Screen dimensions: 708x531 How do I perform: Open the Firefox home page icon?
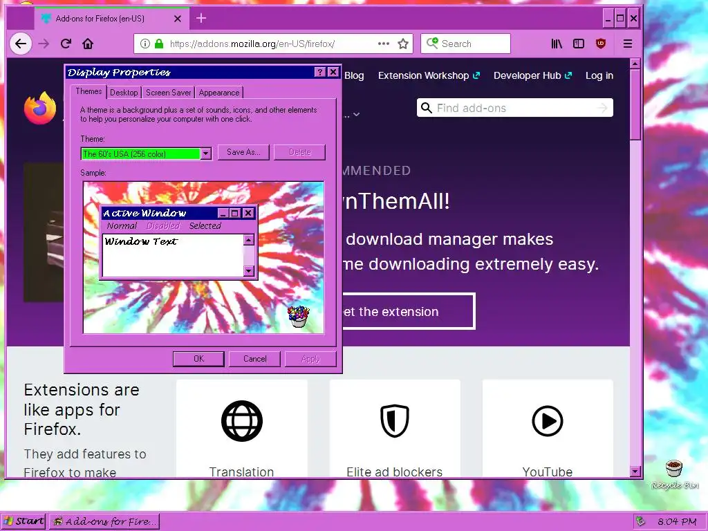[x=88, y=44]
